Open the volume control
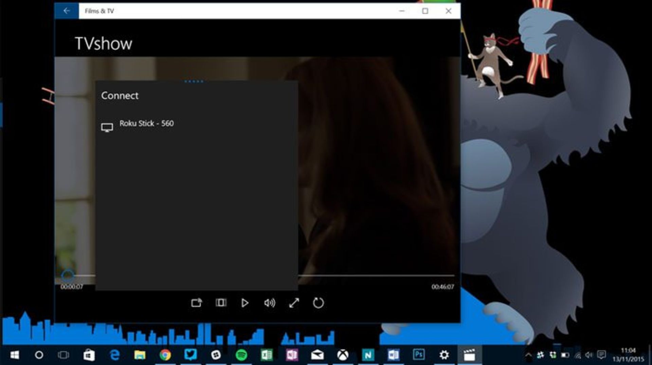The image size is (652, 365). 269,303
